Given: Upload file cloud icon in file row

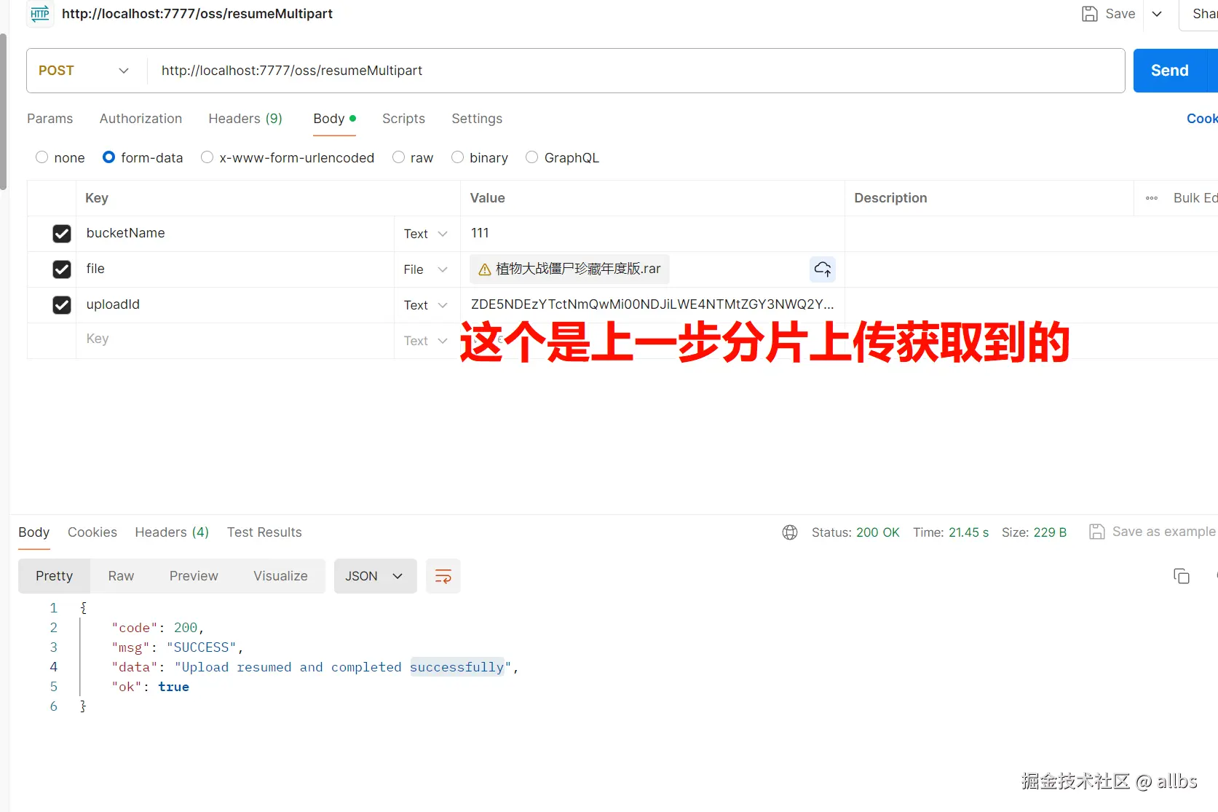Looking at the screenshot, I should click(x=823, y=269).
